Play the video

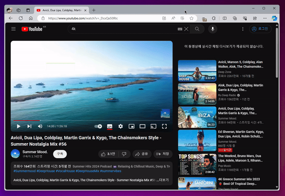19,126
